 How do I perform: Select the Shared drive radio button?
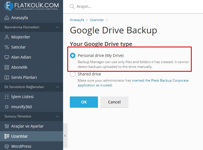pos(73,74)
